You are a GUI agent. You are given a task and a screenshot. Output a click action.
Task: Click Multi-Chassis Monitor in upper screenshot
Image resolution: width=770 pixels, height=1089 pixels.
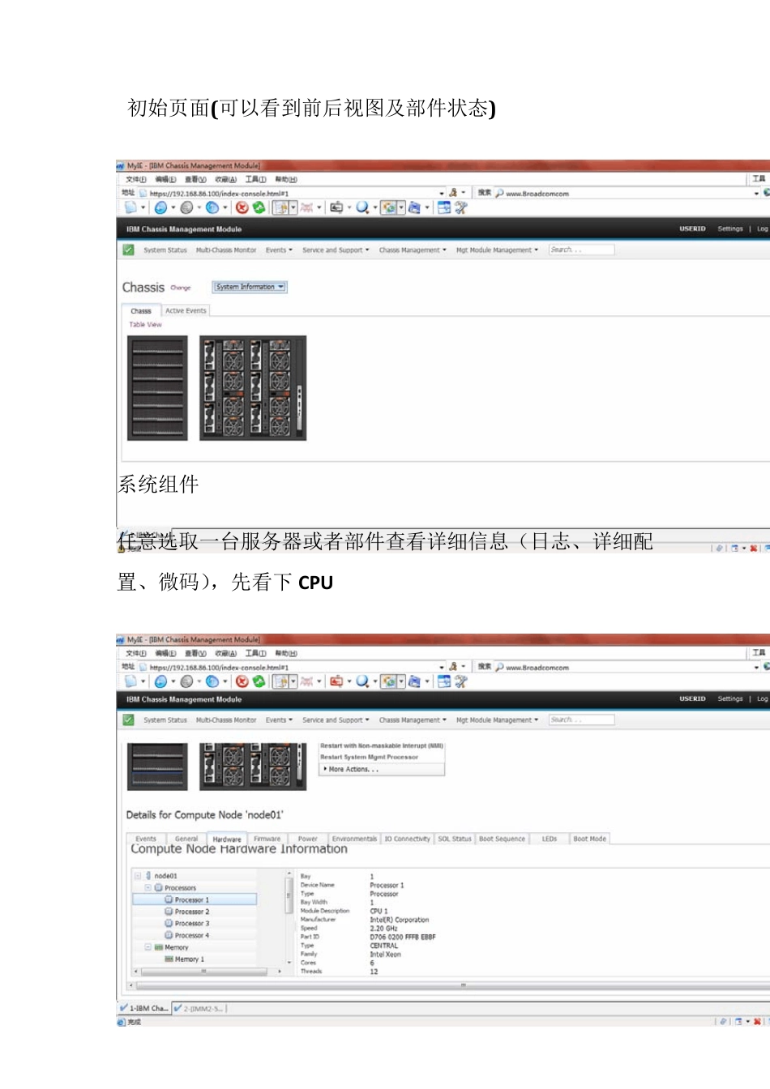coord(226,250)
